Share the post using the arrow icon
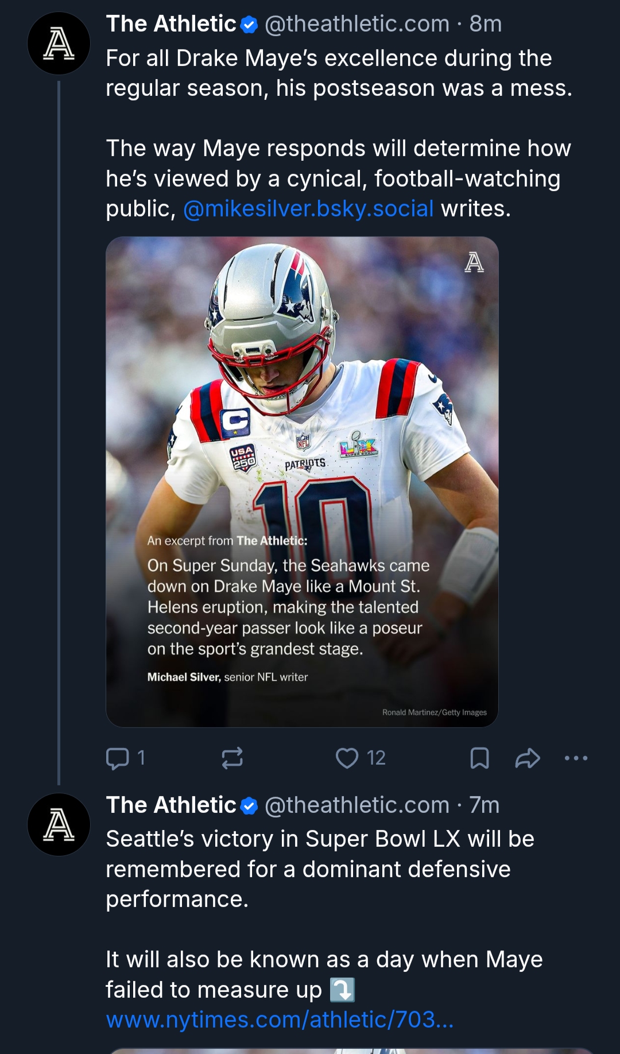 (x=528, y=758)
